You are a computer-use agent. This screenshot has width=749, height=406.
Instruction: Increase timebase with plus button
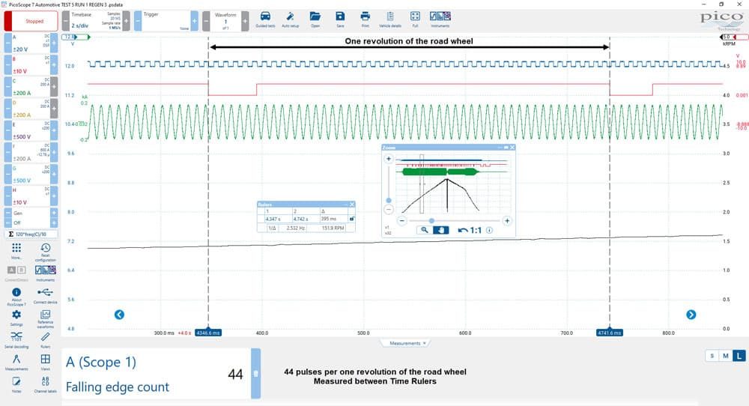tap(126, 21)
